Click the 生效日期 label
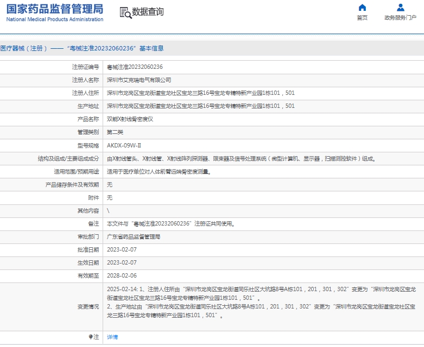The height and width of the screenshot is (347, 424). click(88, 263)
